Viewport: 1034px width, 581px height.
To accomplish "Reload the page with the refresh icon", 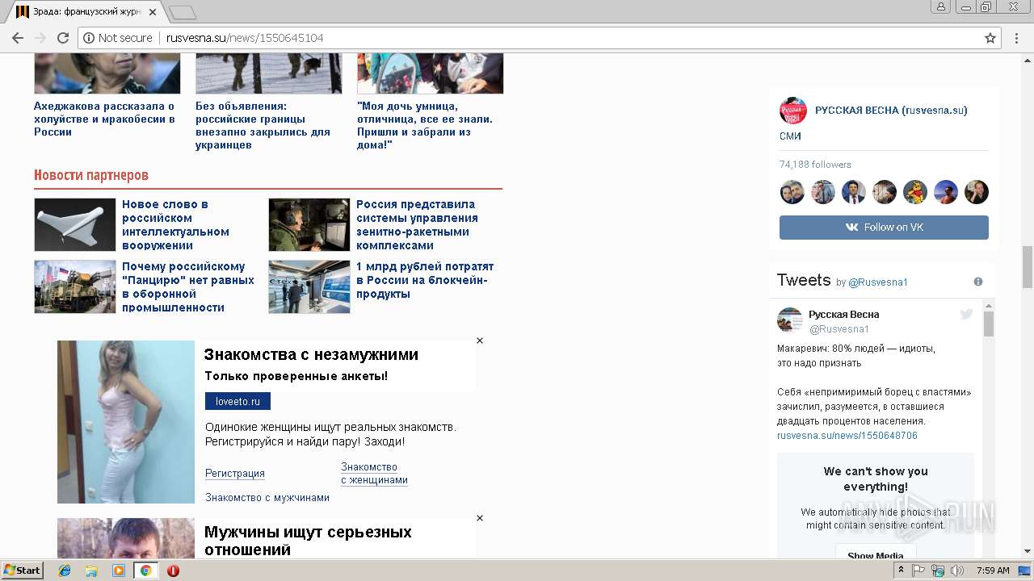I will (63, 38).
